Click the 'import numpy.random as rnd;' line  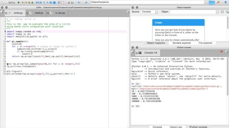tap(24, 32)
